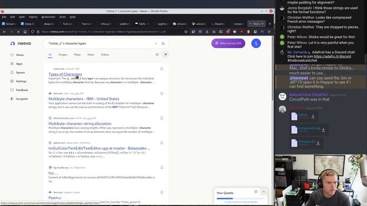Download the firmware.elf.map attachment

click(323, 130)
